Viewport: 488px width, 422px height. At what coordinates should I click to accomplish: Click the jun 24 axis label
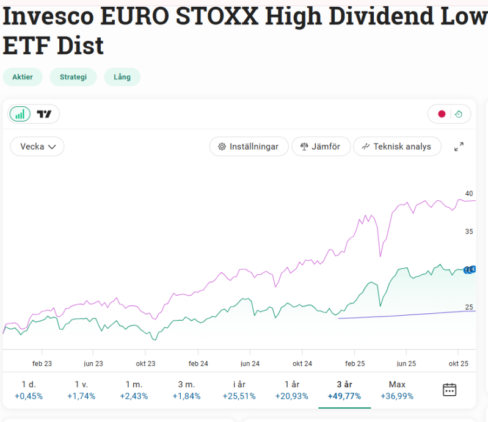(x=250, y=363)
